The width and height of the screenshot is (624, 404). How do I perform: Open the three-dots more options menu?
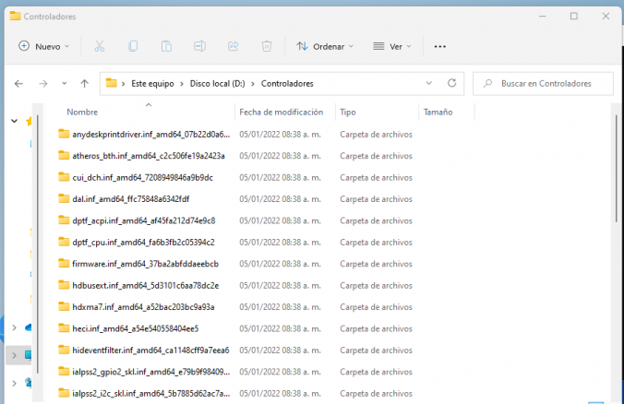pos(440,46)
